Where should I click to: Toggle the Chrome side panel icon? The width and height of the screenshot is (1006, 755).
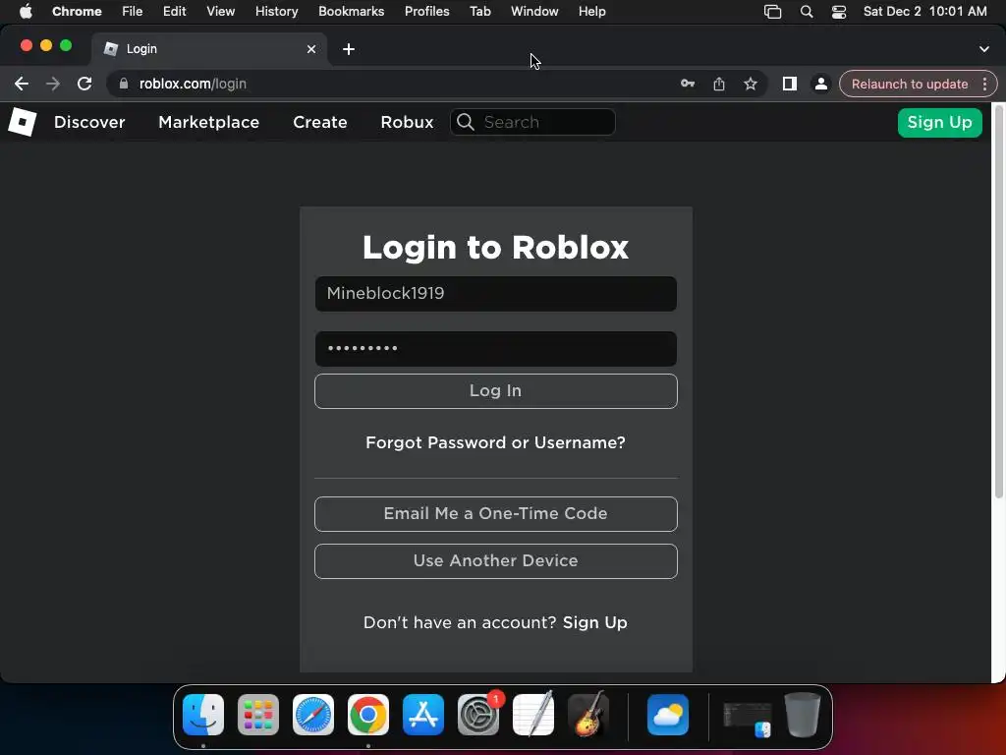click(x=789, y=84)
